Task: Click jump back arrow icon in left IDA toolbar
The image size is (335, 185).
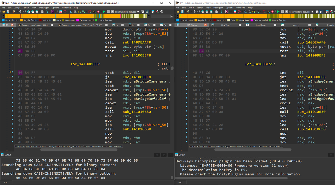Action: pos(14,12)
